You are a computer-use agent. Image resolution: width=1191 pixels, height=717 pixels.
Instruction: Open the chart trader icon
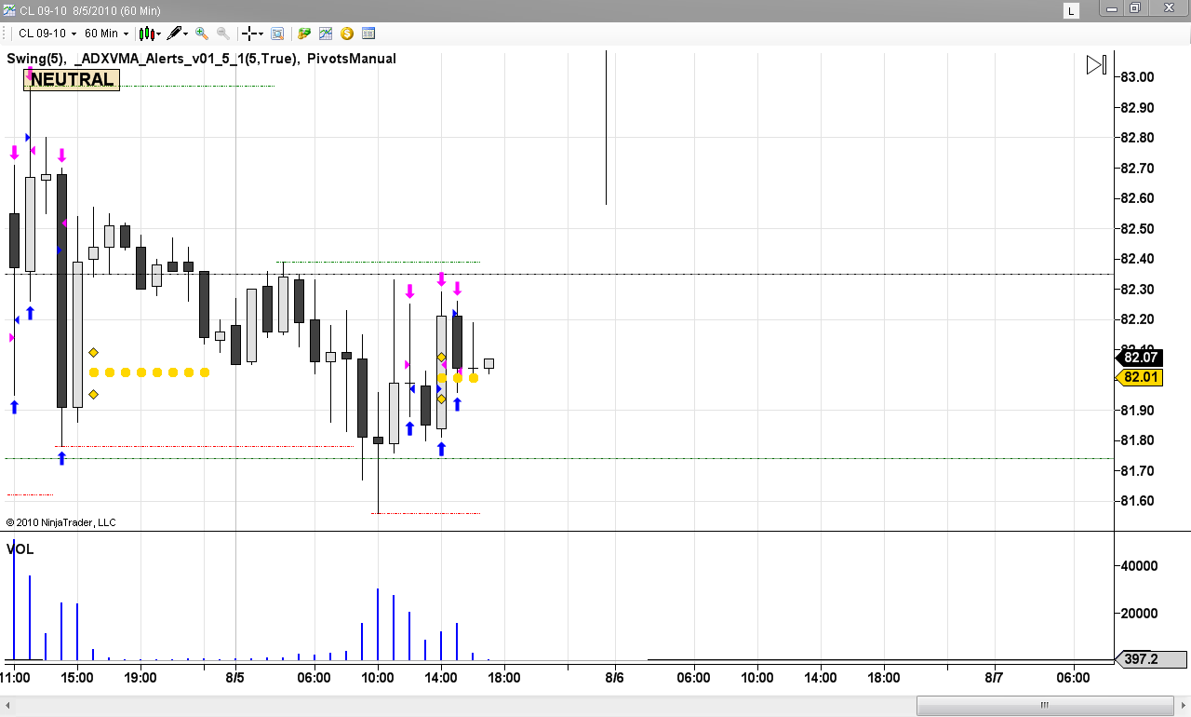point(304,34)
